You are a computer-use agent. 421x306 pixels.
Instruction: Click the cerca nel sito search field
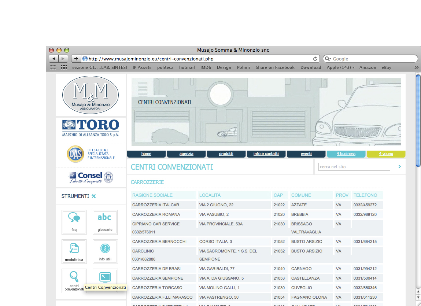coord(354,167)
